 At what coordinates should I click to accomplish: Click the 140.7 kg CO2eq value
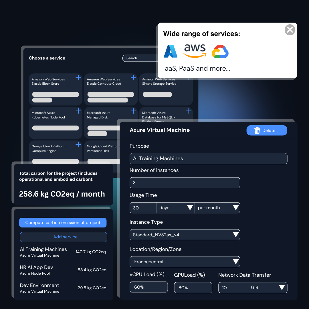tap(91, 252)
